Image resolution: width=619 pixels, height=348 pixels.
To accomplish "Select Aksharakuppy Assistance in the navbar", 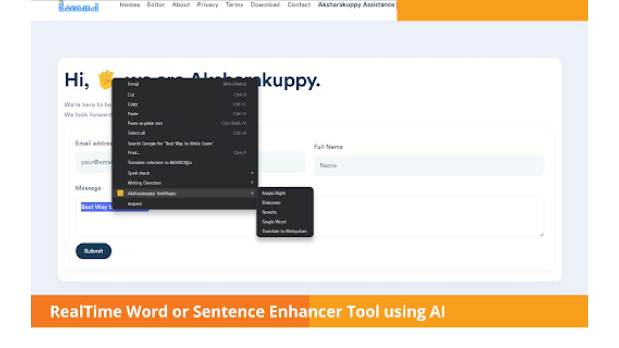I will 356,5.
